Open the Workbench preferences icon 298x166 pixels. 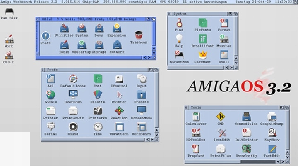click(x=142, y=127)
